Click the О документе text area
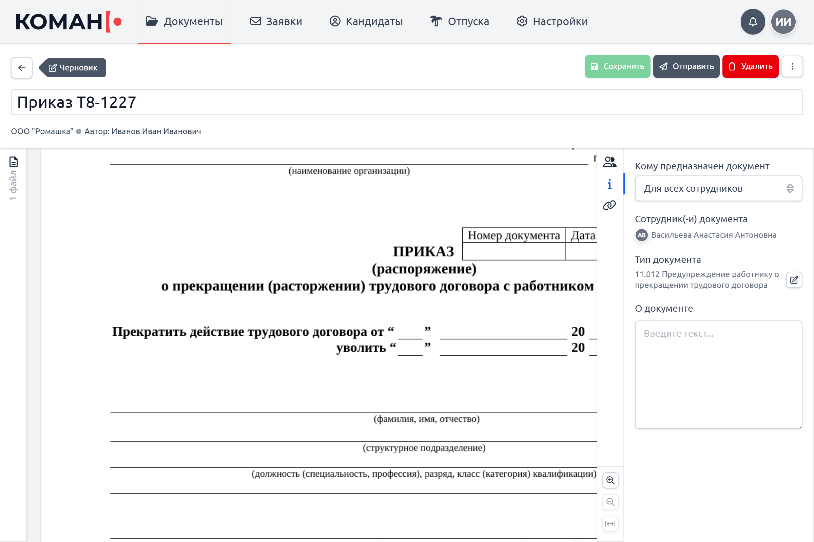814x542 pixels. pos(718,375)
